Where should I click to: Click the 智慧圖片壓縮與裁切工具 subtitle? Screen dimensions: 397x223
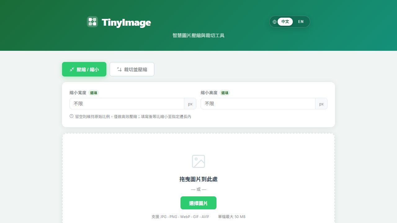[x=198, y=36]
